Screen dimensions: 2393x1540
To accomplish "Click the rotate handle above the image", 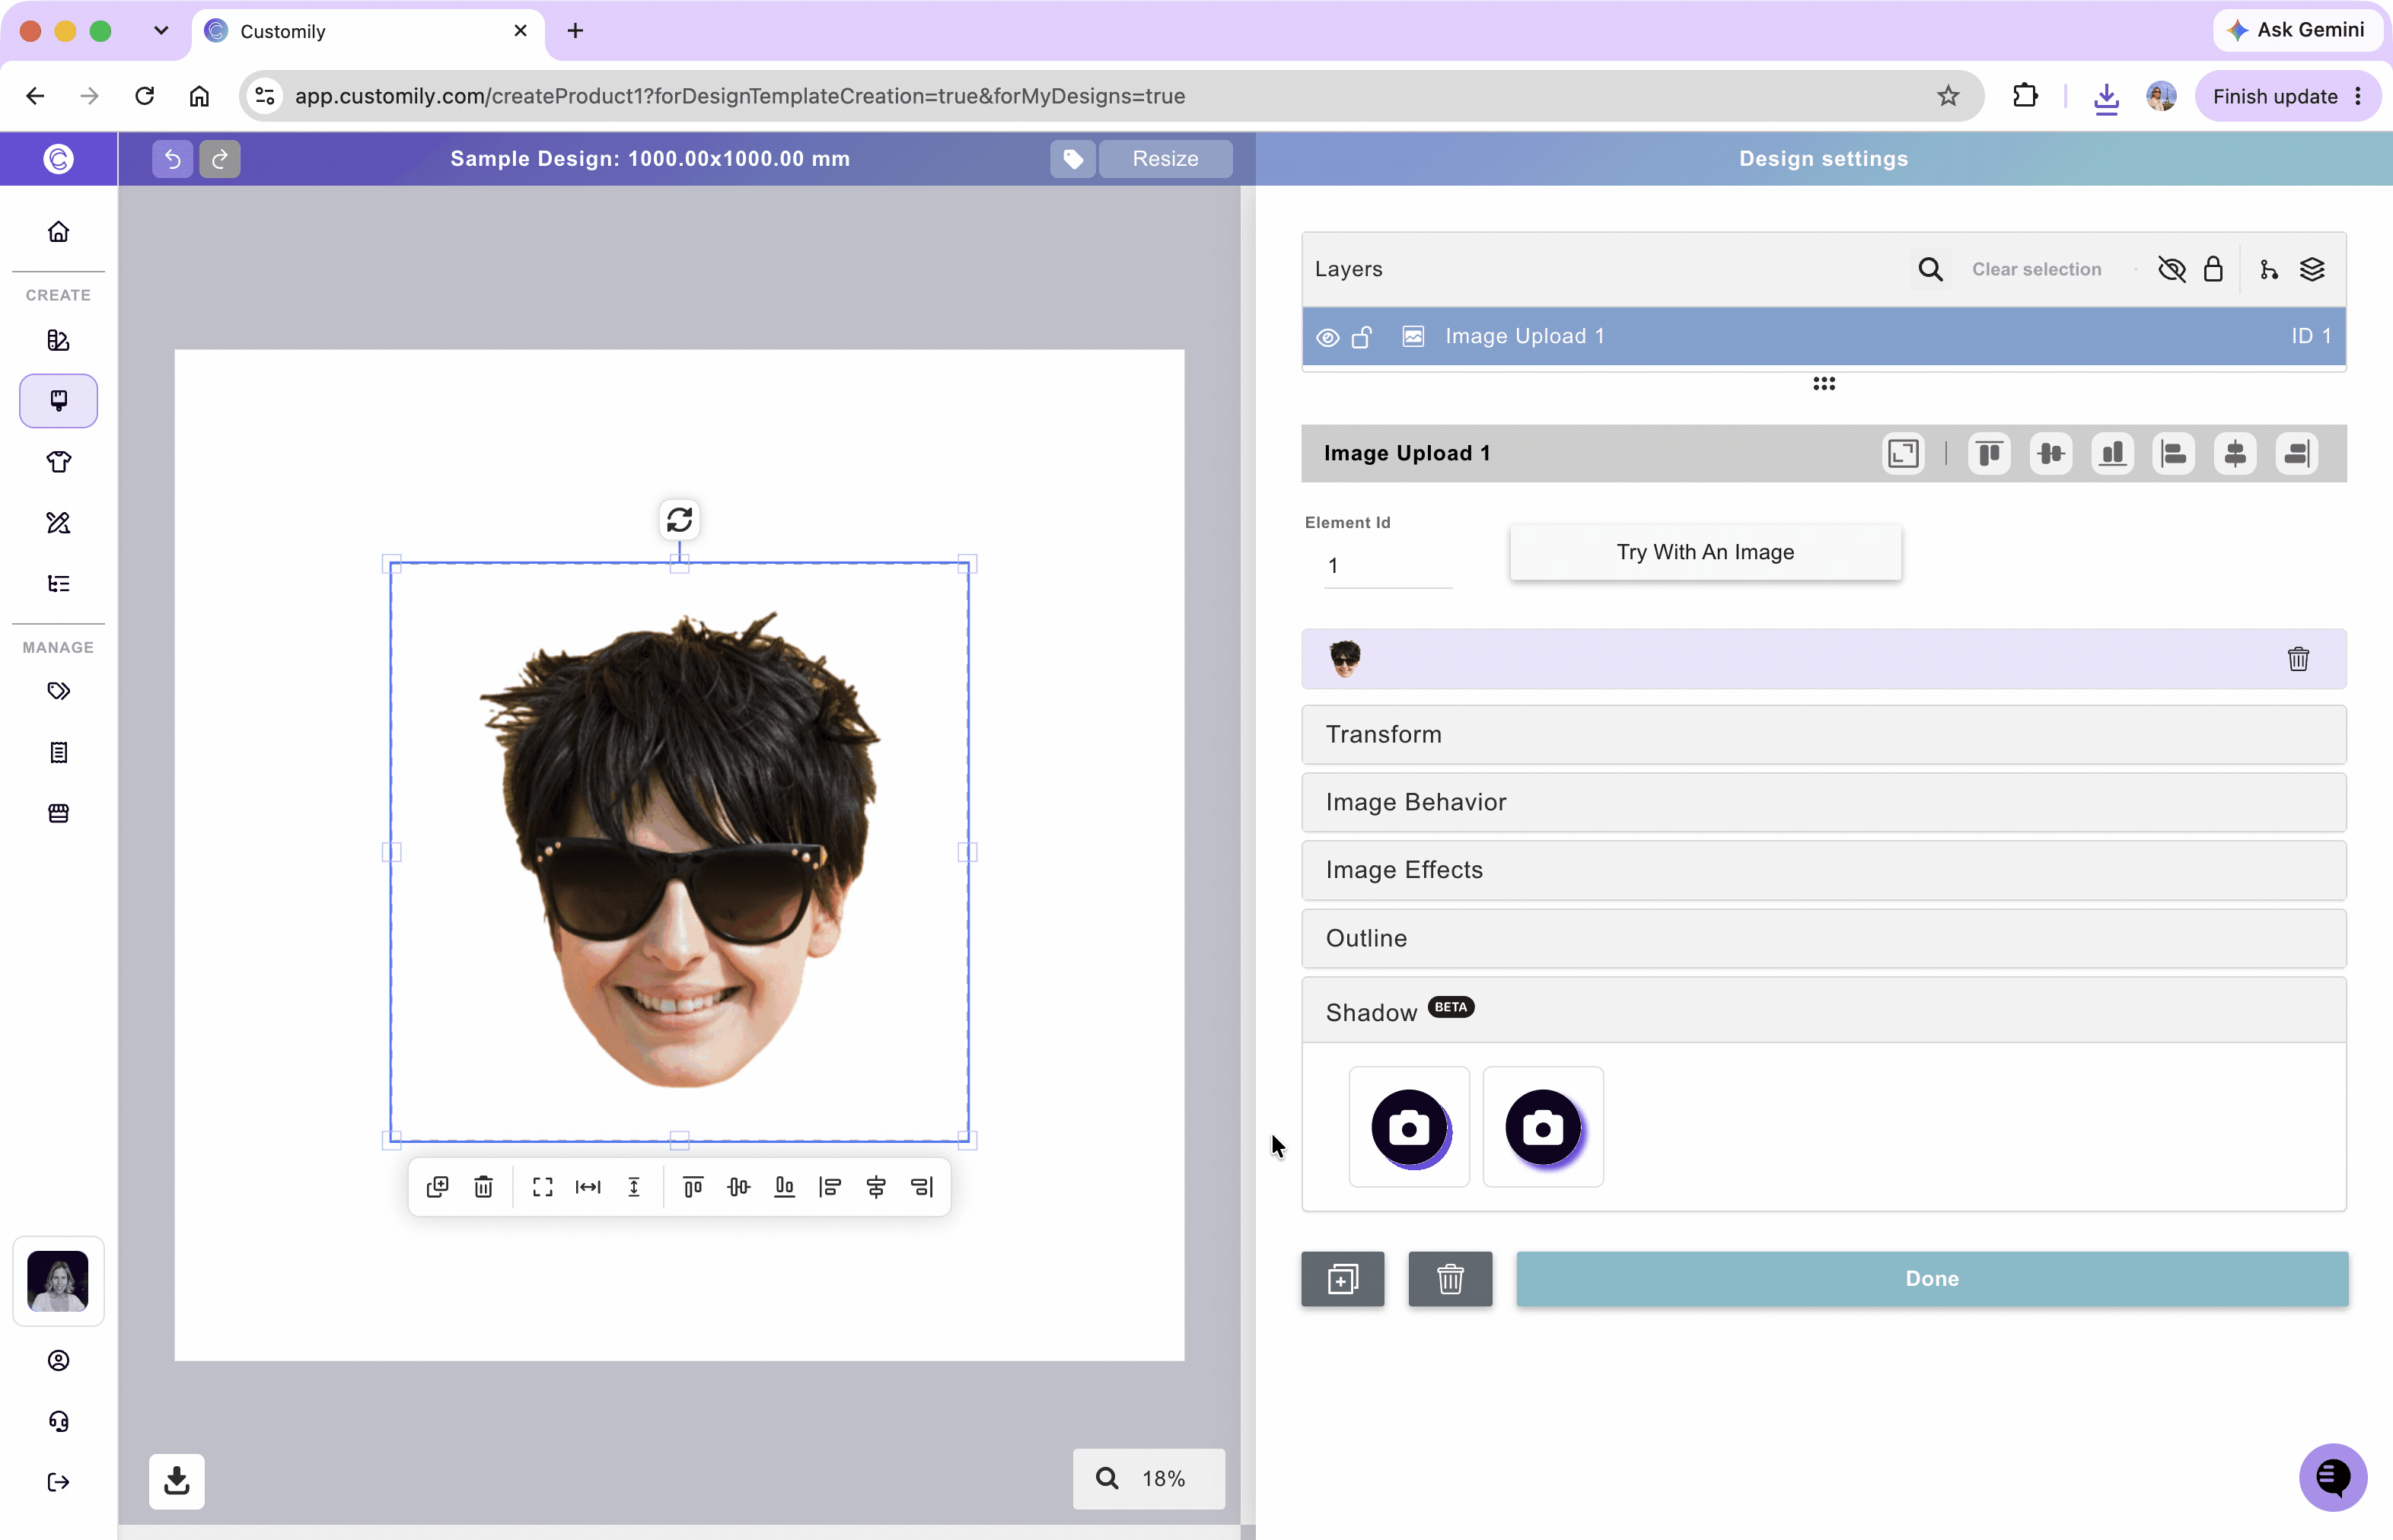I will click(x=679, y=520).
